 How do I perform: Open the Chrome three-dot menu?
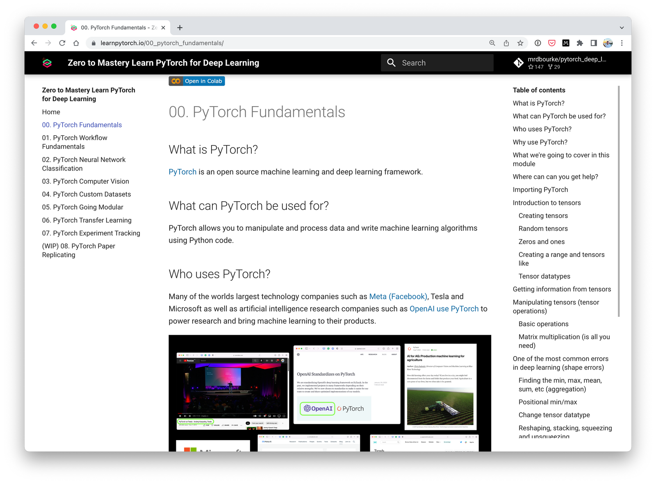pos(622,43)
